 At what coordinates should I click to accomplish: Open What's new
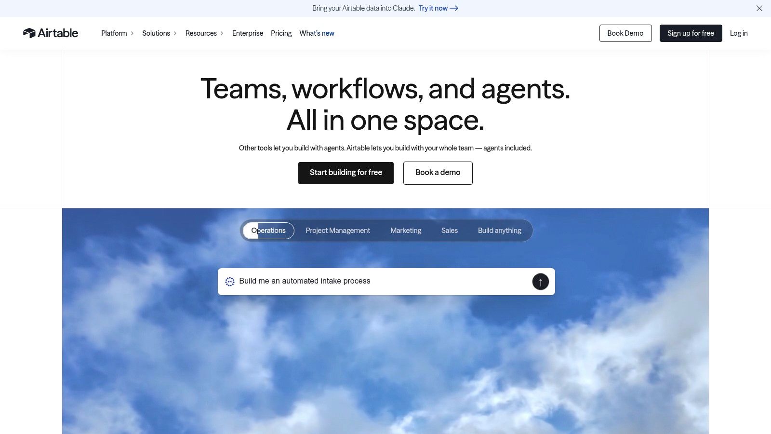(x=317, y=33)
